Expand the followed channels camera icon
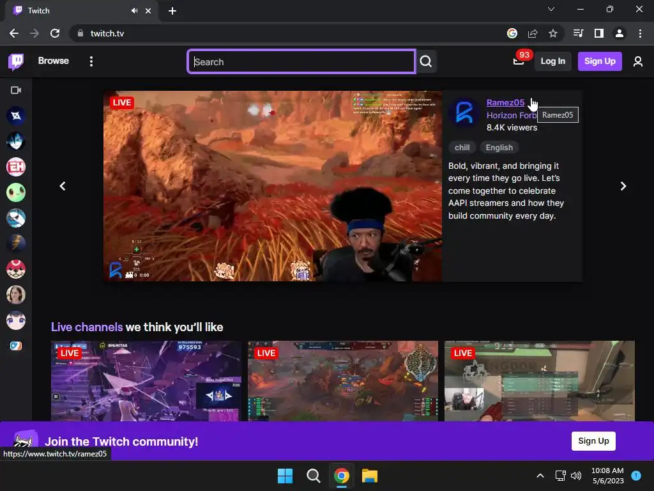Image resolution: width=654 pixels, height=491 pixels. point(16,90)
